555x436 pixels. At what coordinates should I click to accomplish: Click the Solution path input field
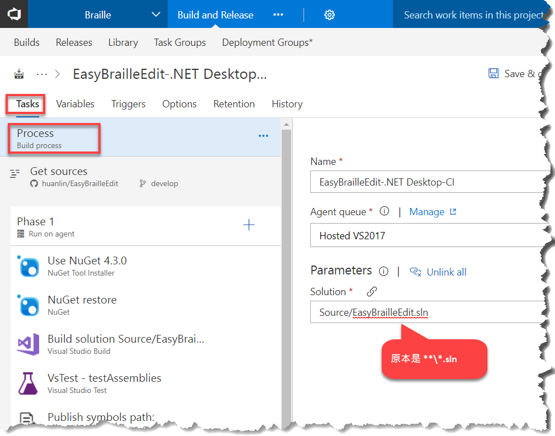point(428,312)
